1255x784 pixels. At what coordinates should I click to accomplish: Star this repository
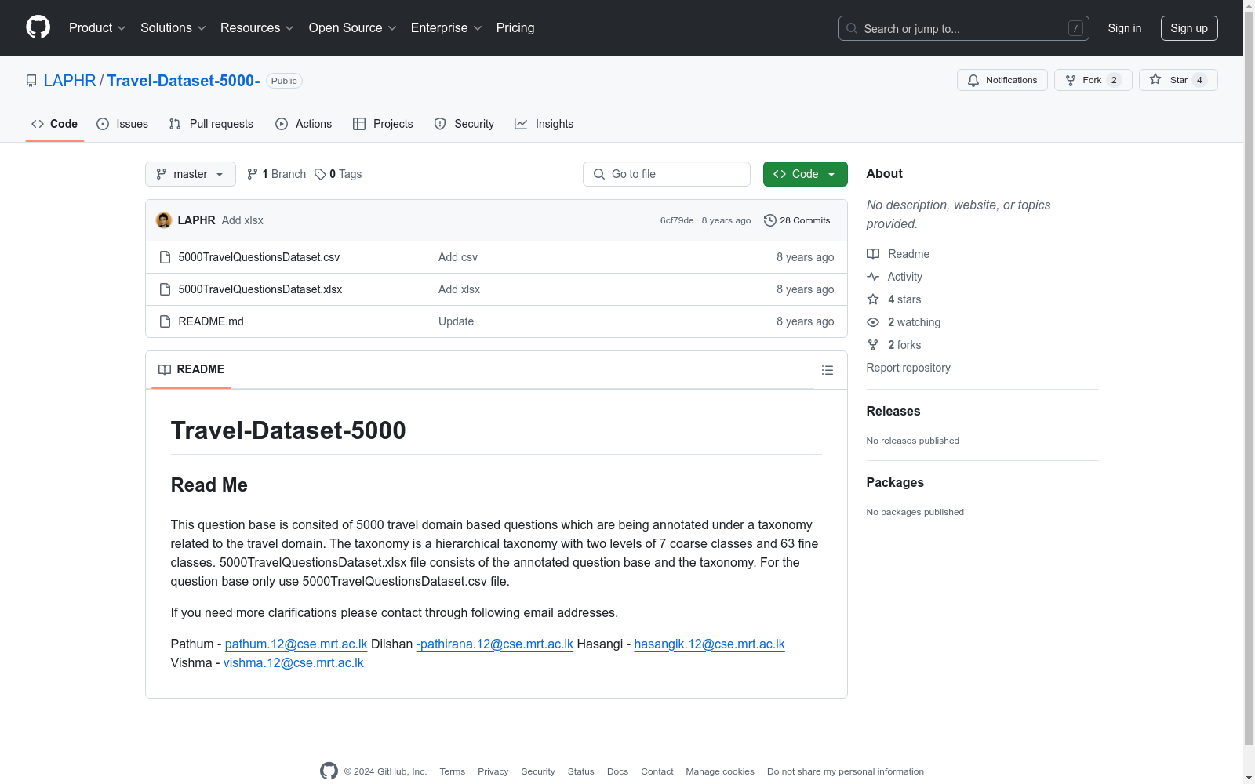point(1178,80)
